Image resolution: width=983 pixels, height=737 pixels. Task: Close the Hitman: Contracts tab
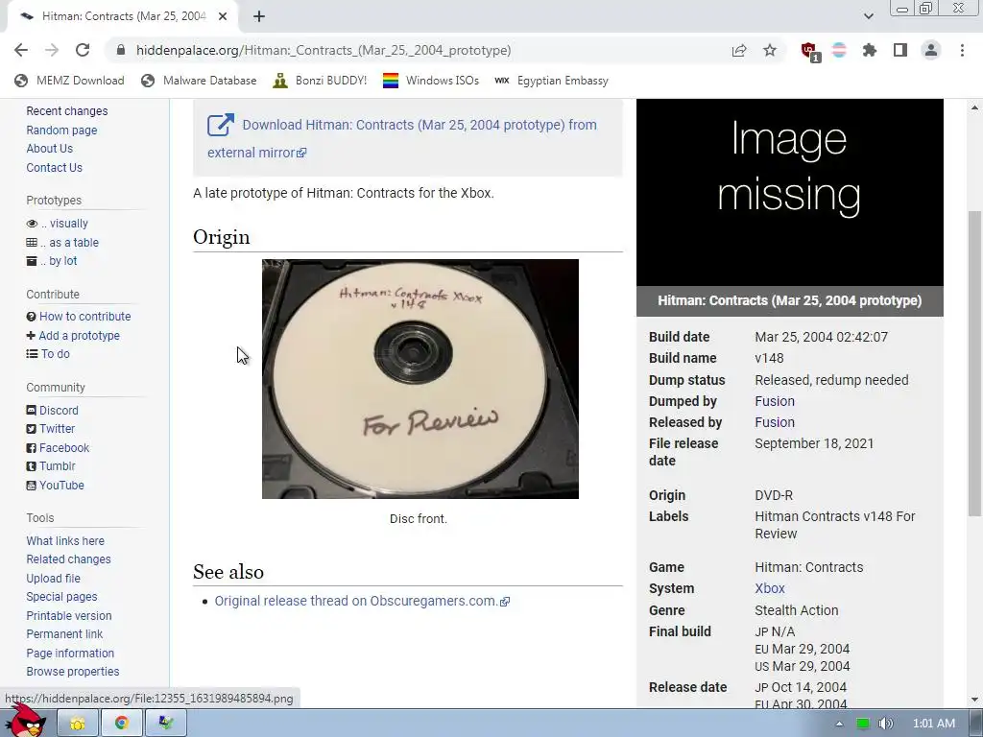223,16
